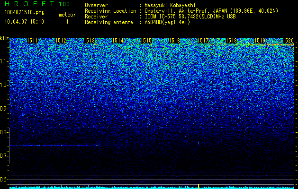Click the 1516 time marker
298x189 pixels.
coord(175,41)
